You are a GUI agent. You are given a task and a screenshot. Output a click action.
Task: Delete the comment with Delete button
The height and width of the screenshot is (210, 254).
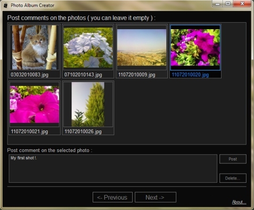233,178
